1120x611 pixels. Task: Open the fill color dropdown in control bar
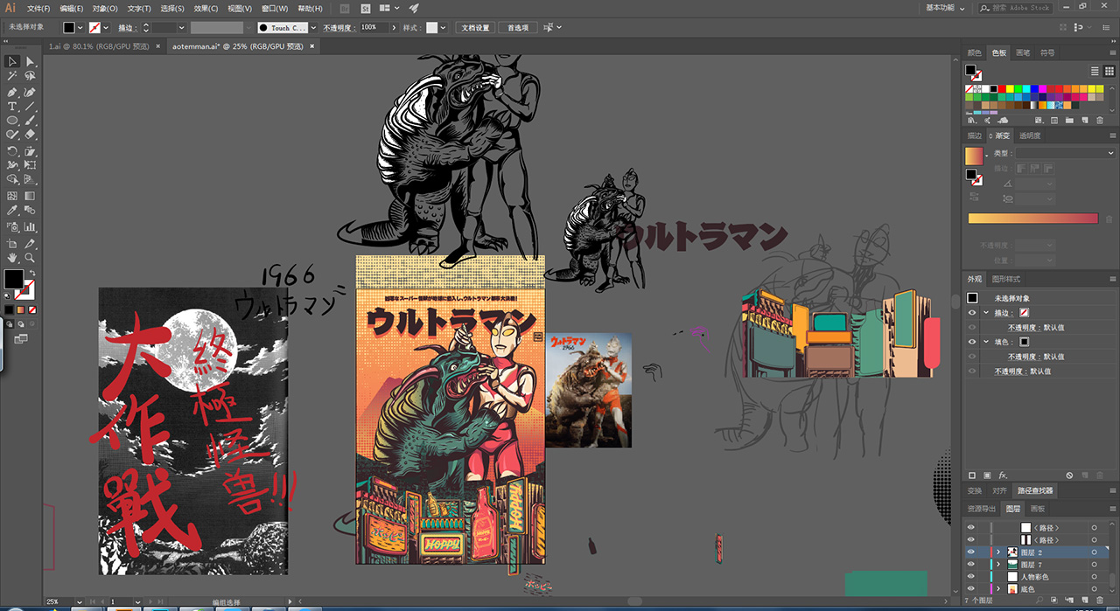(80, 28)
